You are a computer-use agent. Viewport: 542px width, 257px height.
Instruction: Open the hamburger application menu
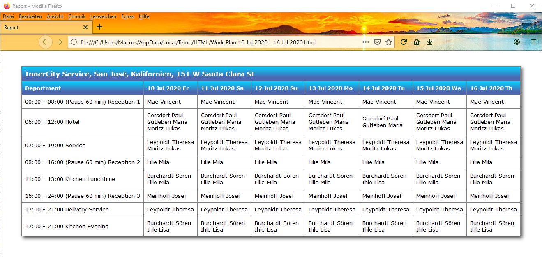coord(534,42)
